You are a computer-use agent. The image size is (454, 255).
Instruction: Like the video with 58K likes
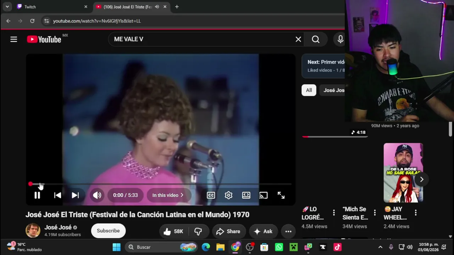pos(173,231)
